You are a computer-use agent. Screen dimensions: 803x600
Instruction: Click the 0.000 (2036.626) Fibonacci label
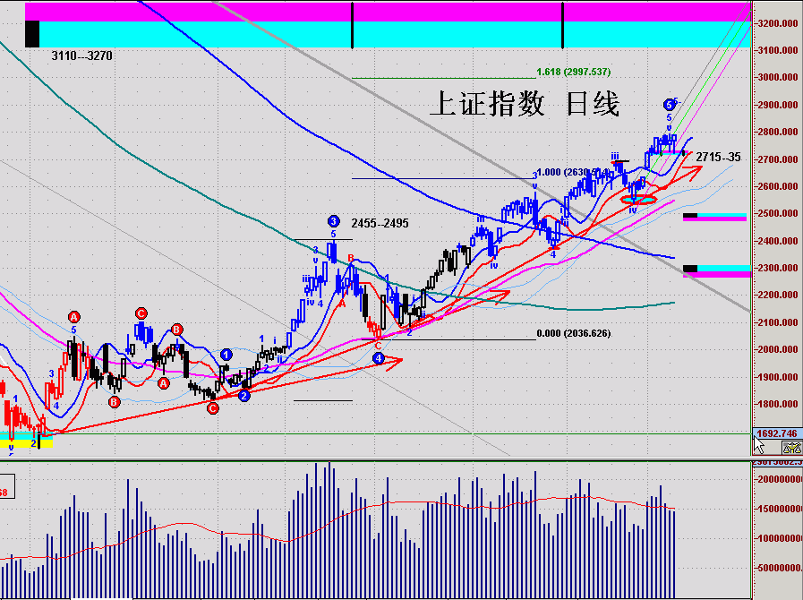click(573, 333)
